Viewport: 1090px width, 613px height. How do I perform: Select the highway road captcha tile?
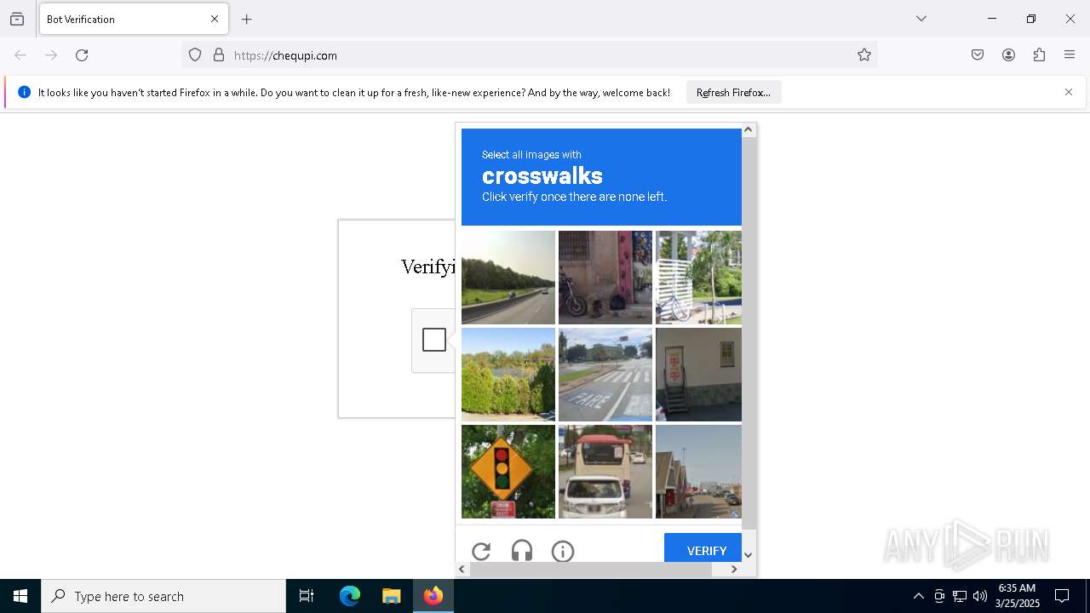point(508,278)
